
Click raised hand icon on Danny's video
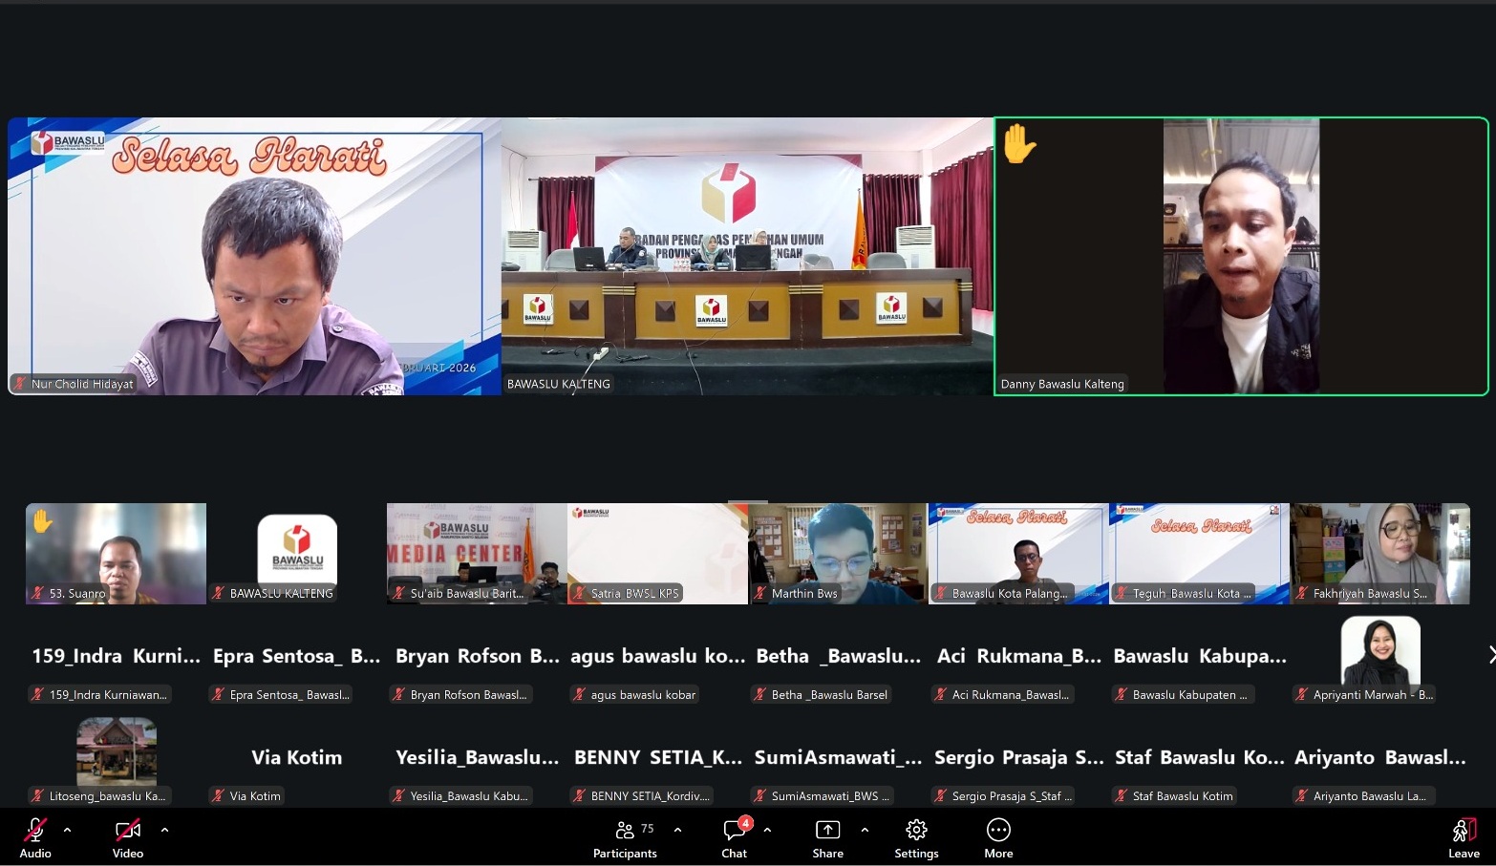pos(1019,145)
